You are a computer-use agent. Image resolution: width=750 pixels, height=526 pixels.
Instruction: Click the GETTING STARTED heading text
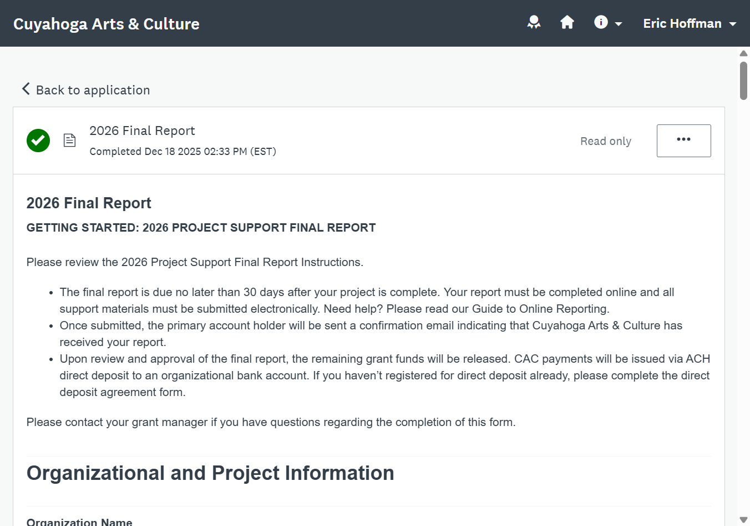201,228
